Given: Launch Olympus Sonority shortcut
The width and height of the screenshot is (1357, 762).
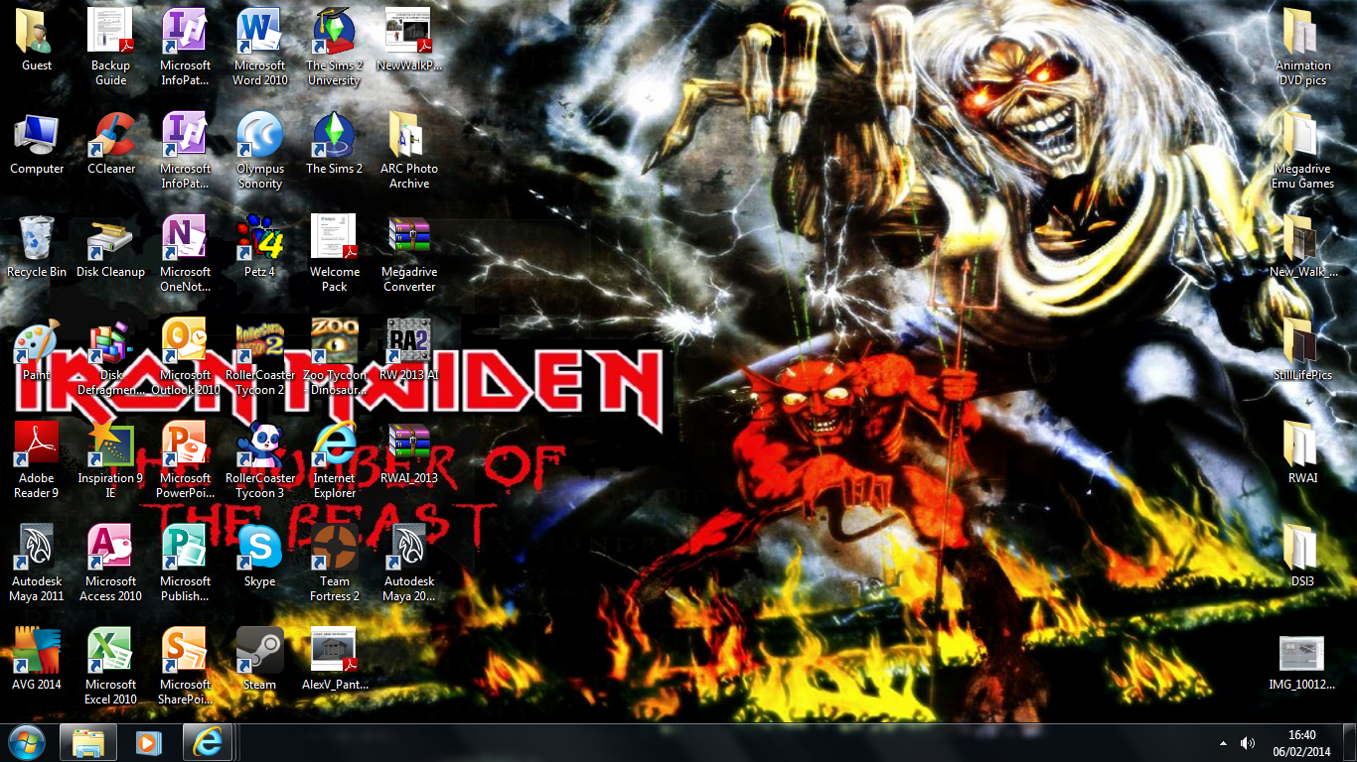Looking at the screenshot, I should (x=260, y=152).
